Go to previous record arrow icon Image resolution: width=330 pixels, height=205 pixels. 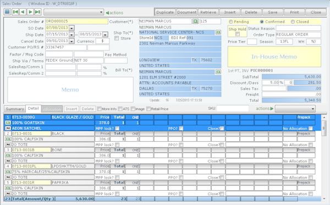(x=23, y=12)
